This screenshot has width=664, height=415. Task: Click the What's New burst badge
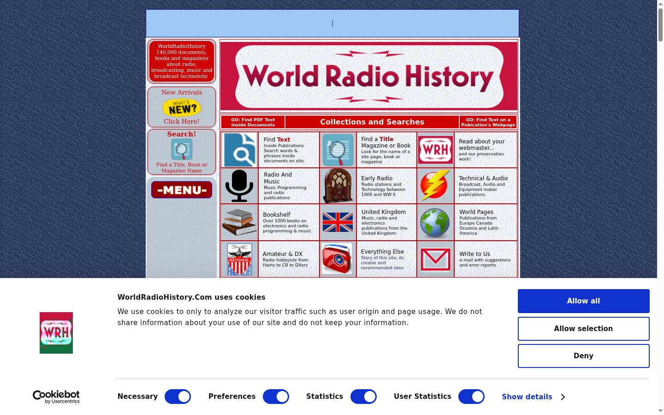pos(182,107)
